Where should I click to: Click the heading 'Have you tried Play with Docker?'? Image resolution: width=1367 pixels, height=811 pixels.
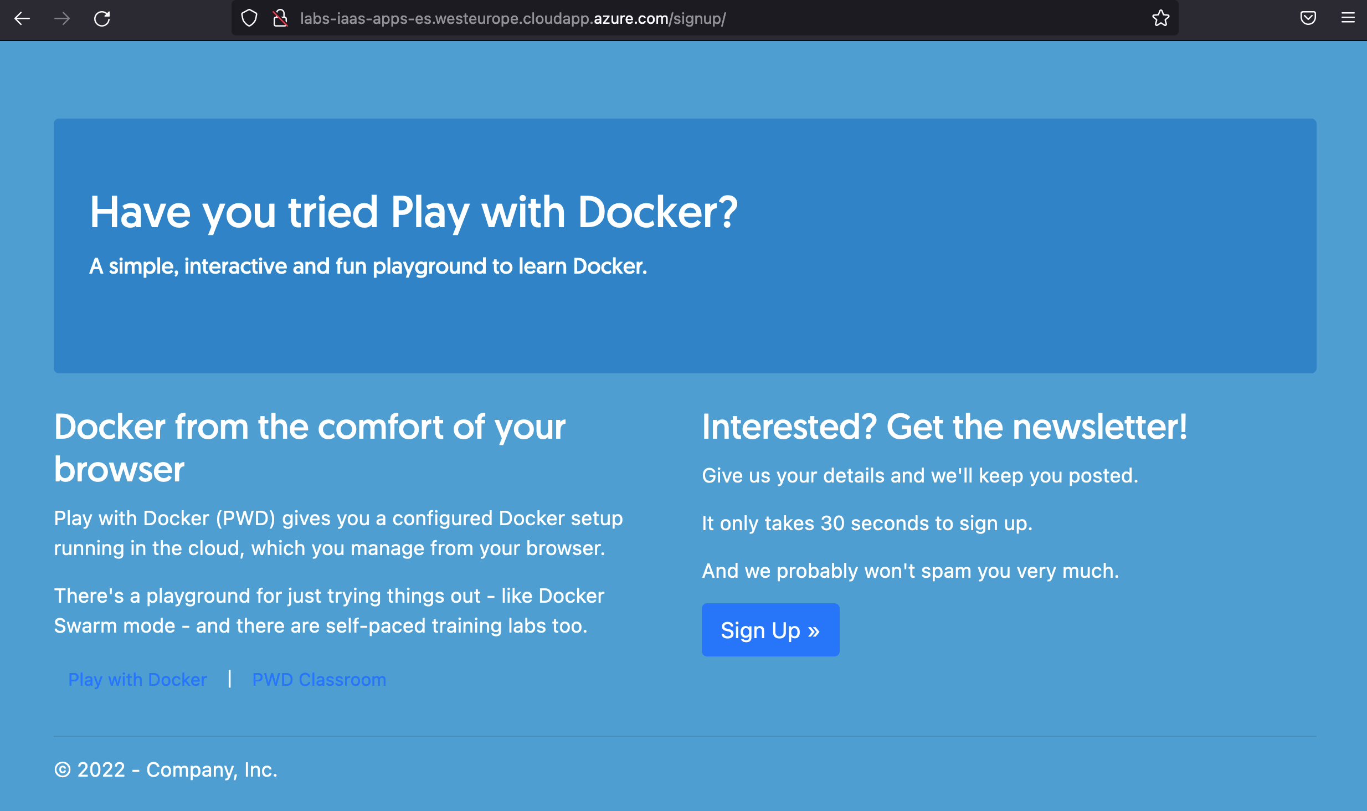[414, 213]
